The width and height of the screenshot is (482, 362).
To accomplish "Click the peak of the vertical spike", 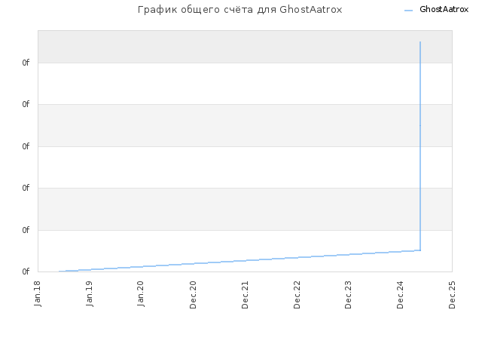I will 420,42.
